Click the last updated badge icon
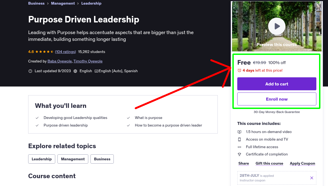This screenshot has width=328, height=186. tap(30, 71)
